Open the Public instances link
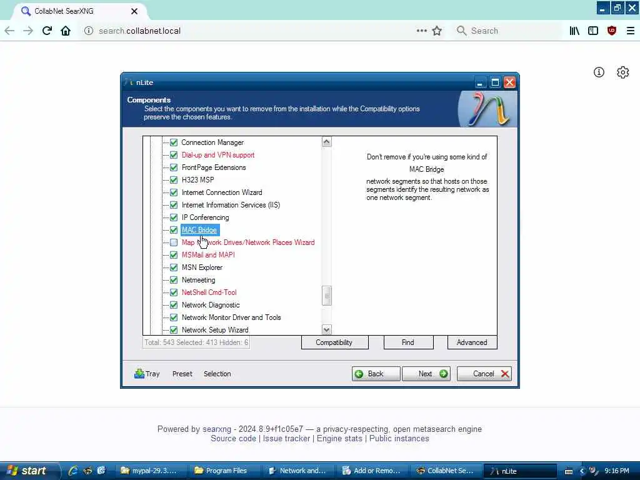 [399, 438]
